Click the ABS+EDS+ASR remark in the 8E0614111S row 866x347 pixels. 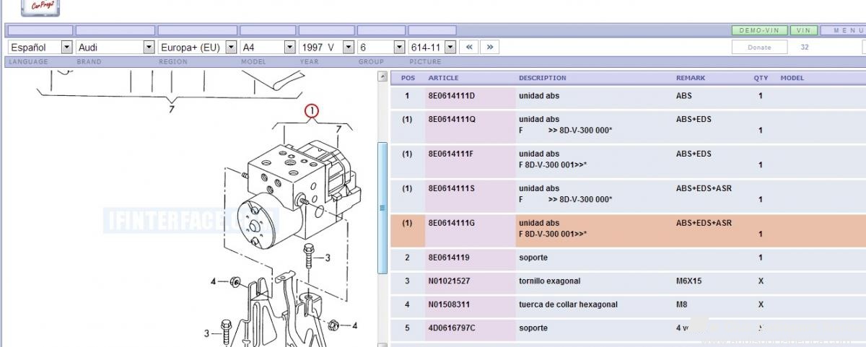[704, 188]
